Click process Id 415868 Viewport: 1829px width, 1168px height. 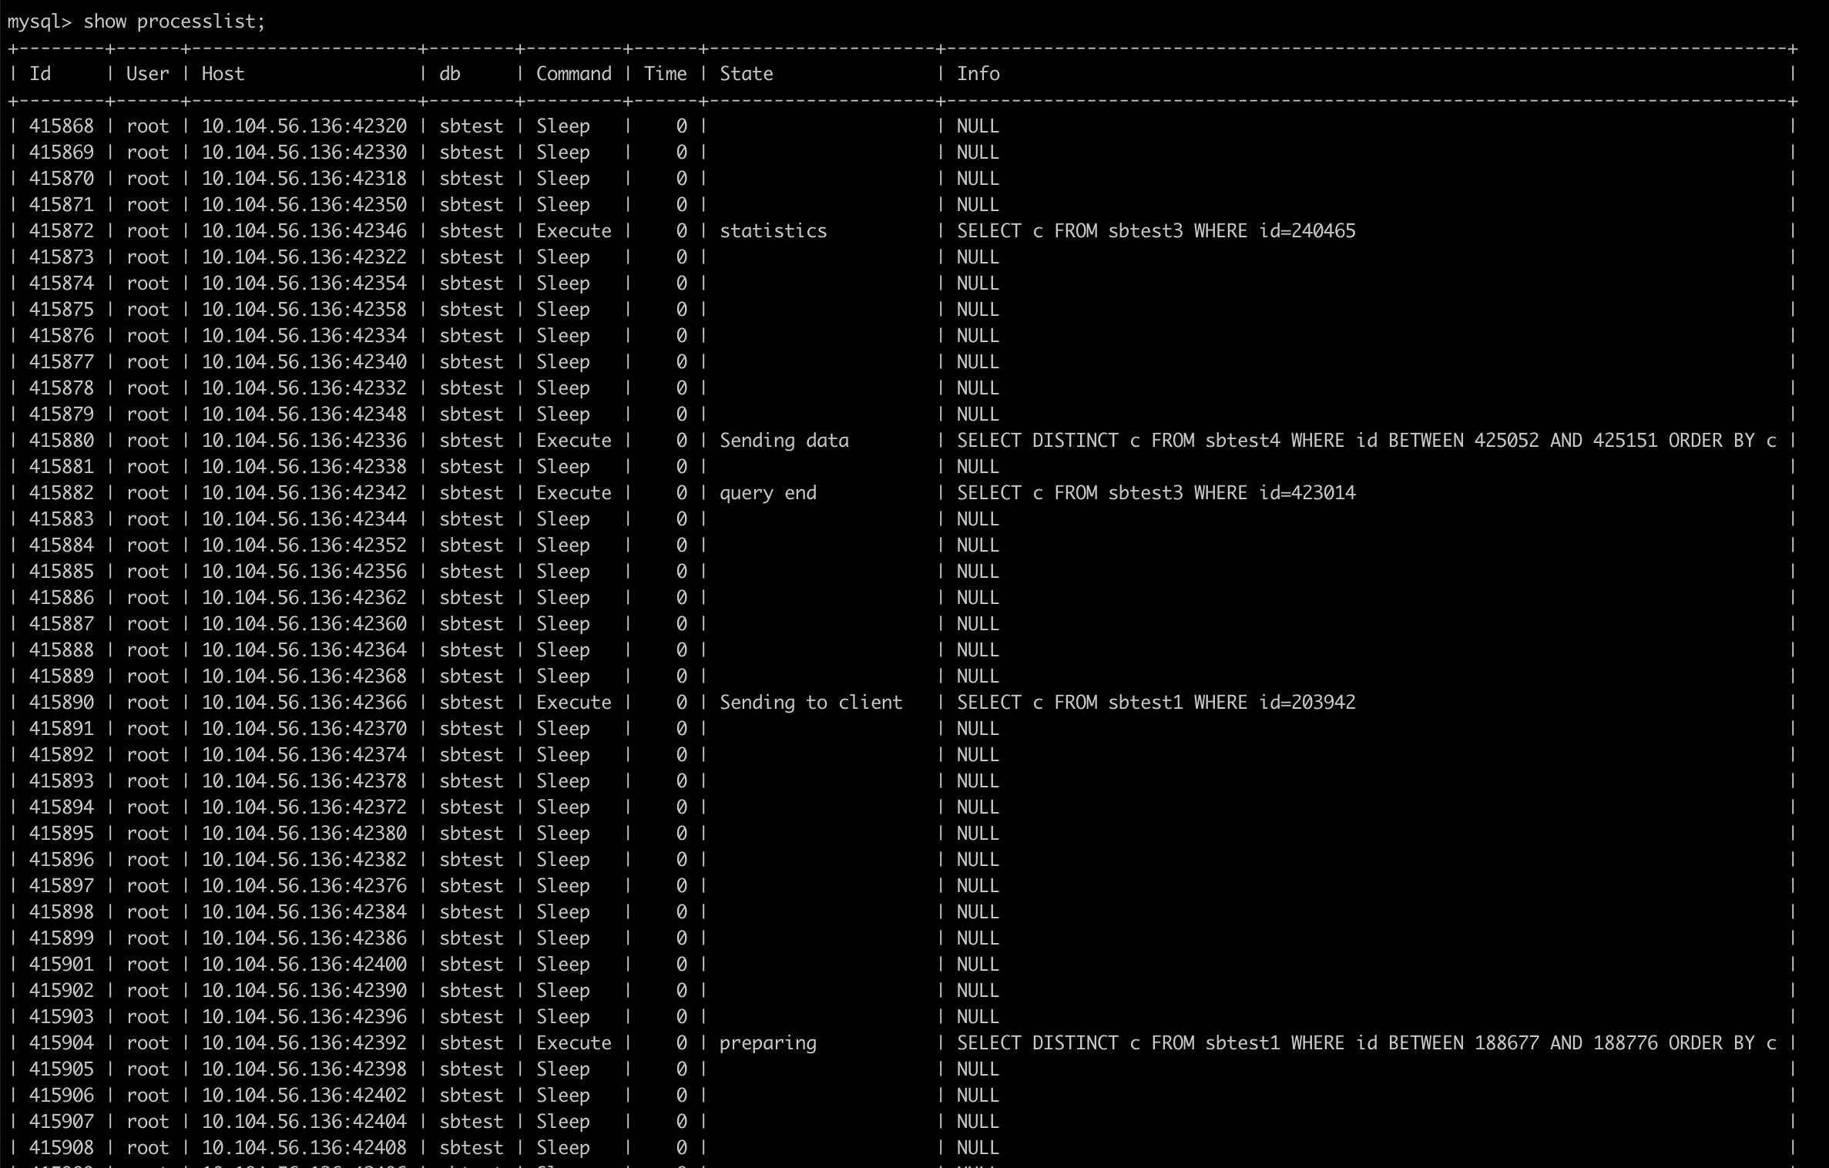click(62, 126)
